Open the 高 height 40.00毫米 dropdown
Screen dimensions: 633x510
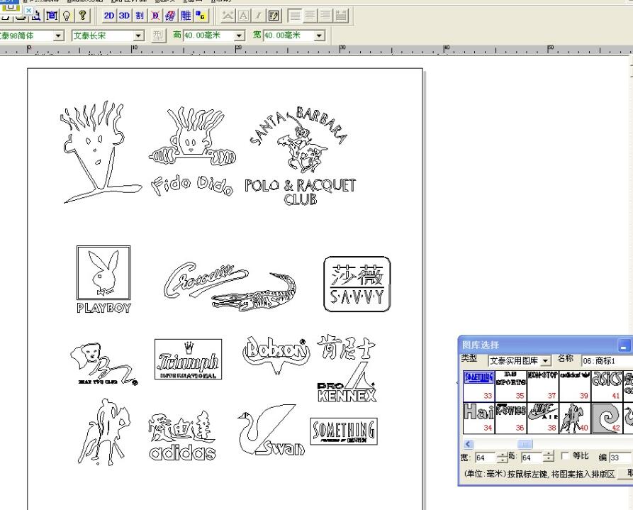tap(240, 36)
